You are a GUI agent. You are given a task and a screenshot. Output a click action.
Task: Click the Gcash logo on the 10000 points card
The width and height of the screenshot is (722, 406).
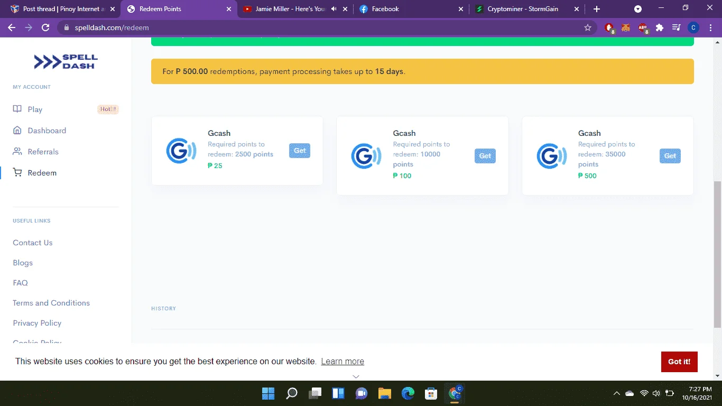366,156
